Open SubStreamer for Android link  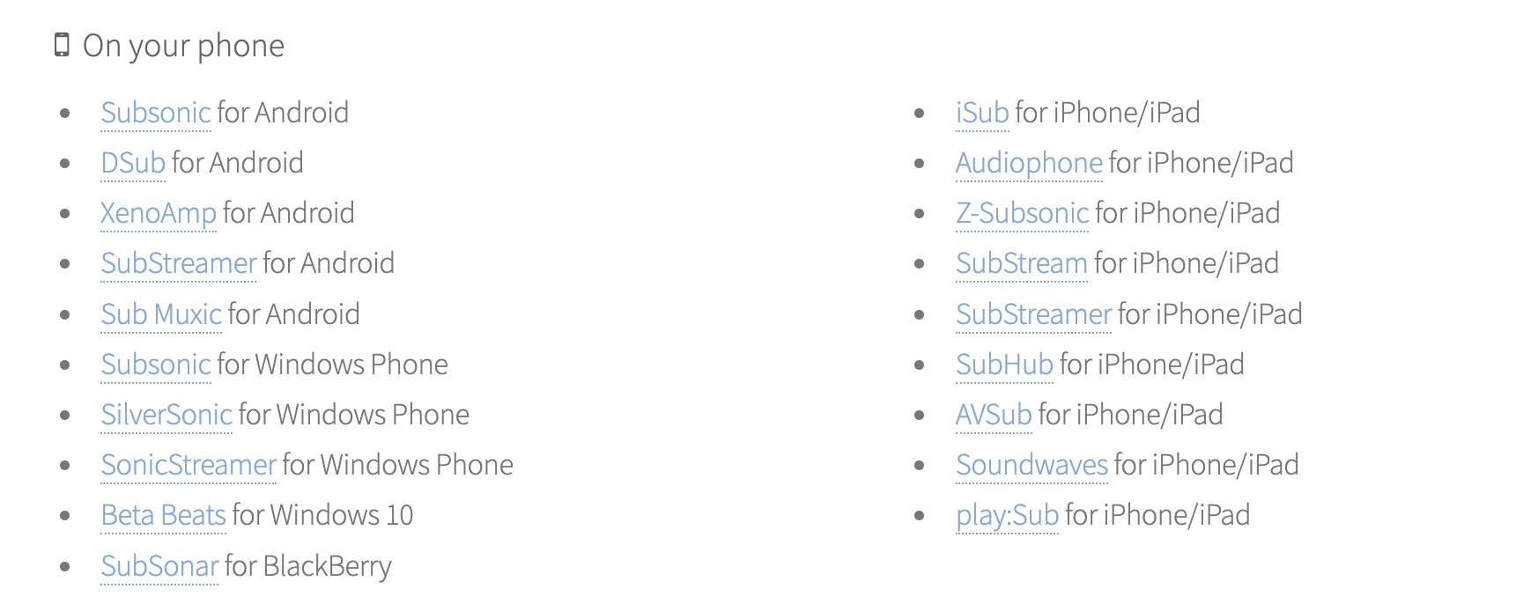[x=179, y=263]
